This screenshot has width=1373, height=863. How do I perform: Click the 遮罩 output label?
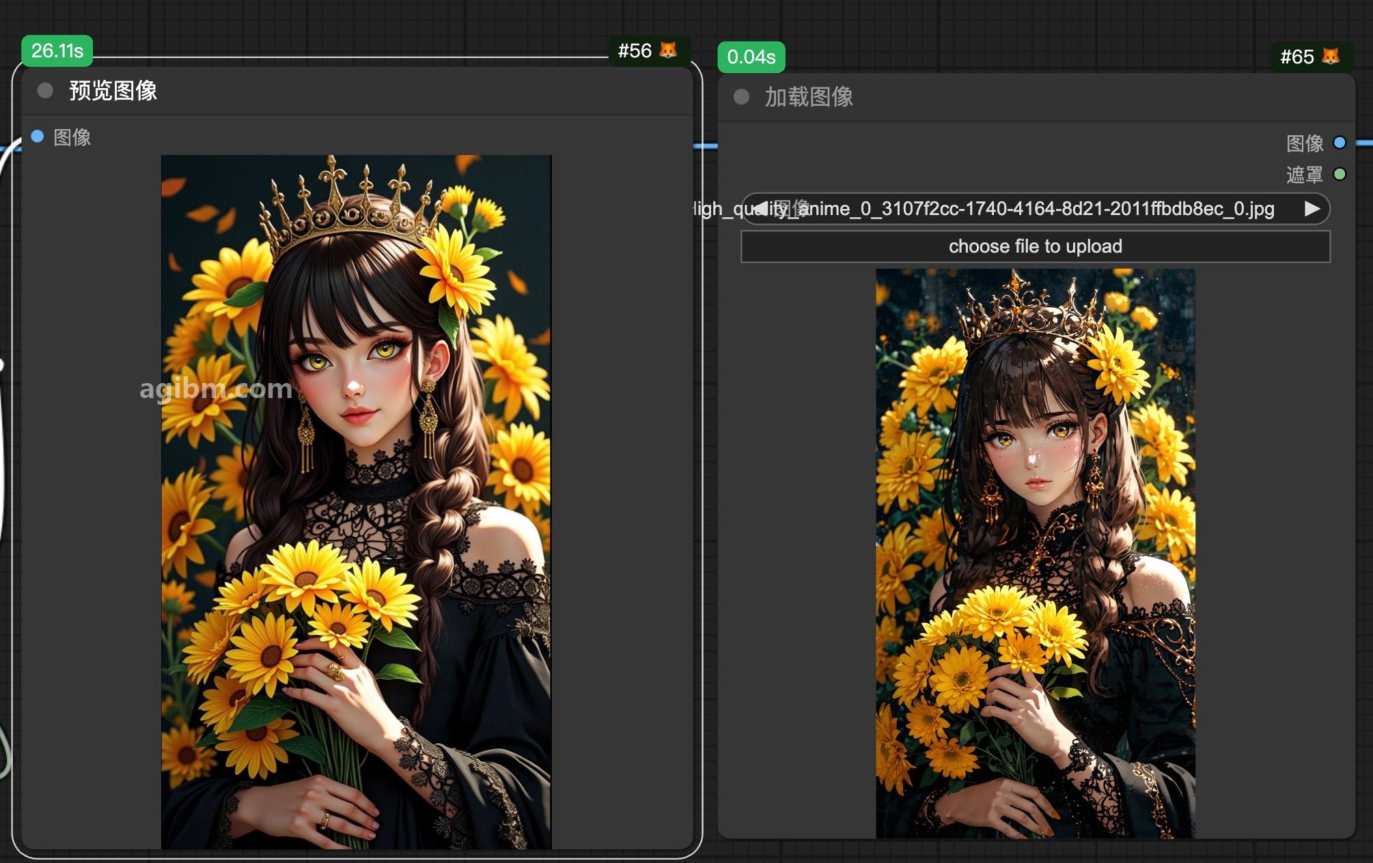pyautogui.click(x=1305, y=175)
